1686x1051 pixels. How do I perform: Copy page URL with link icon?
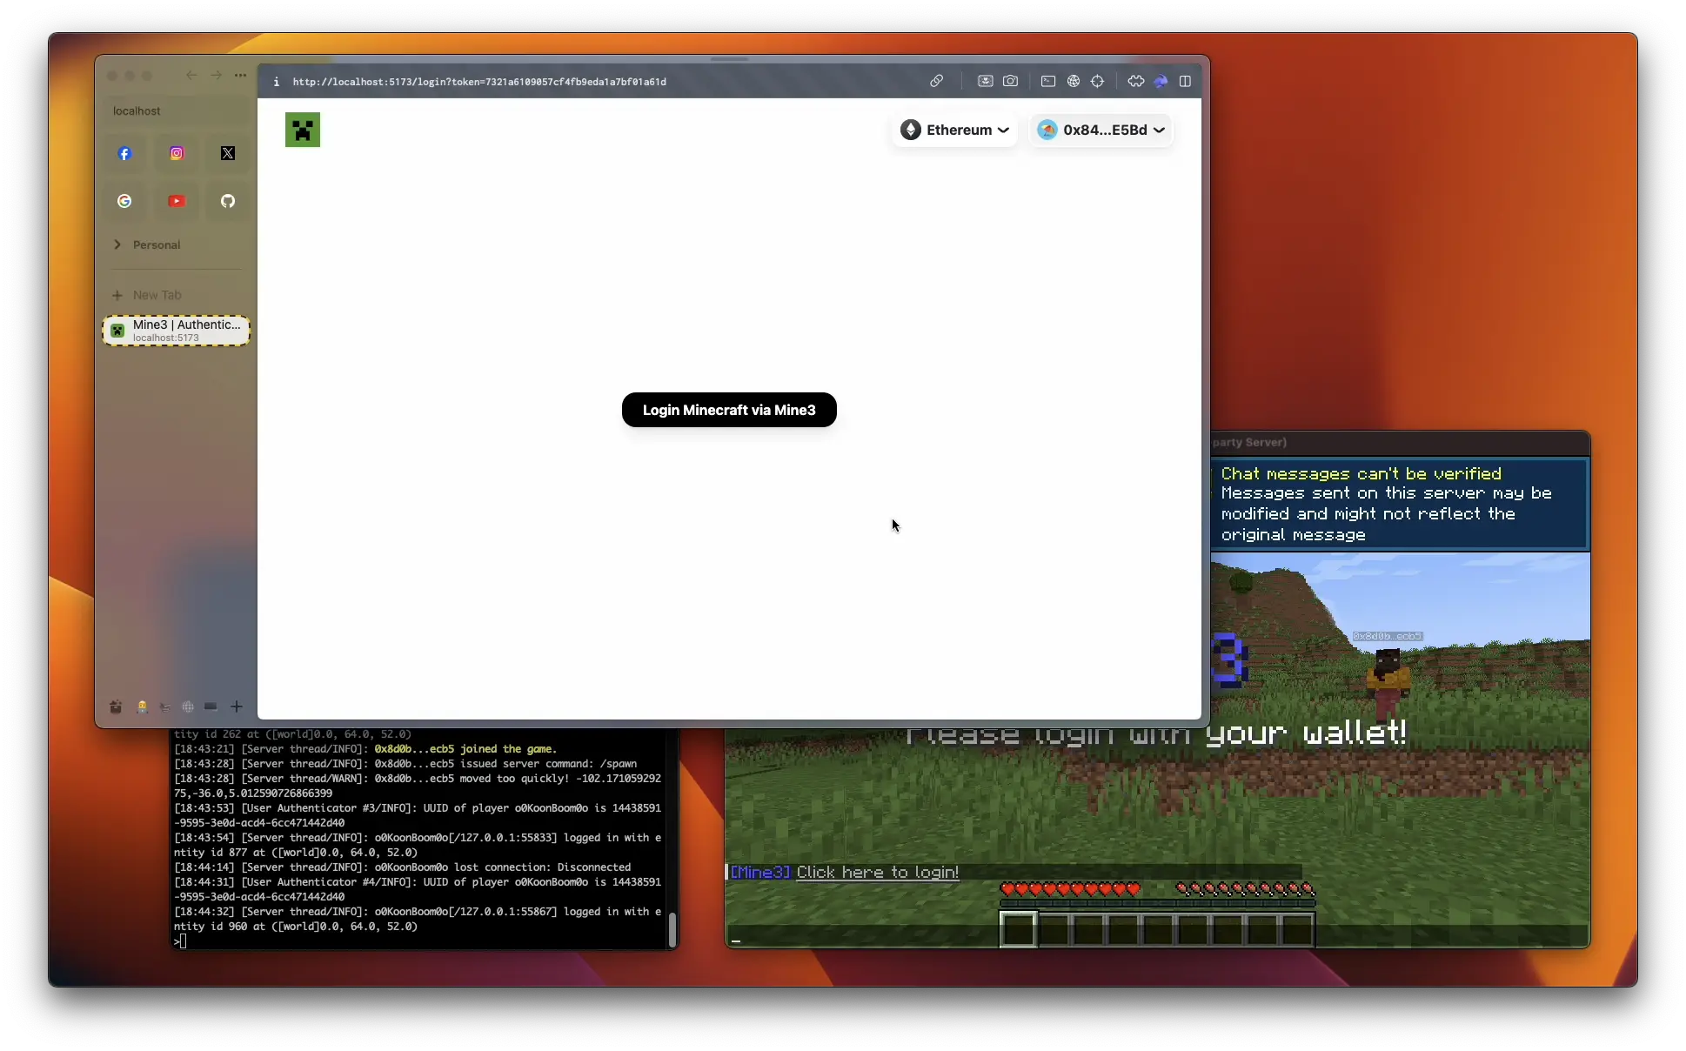point(936,81)
